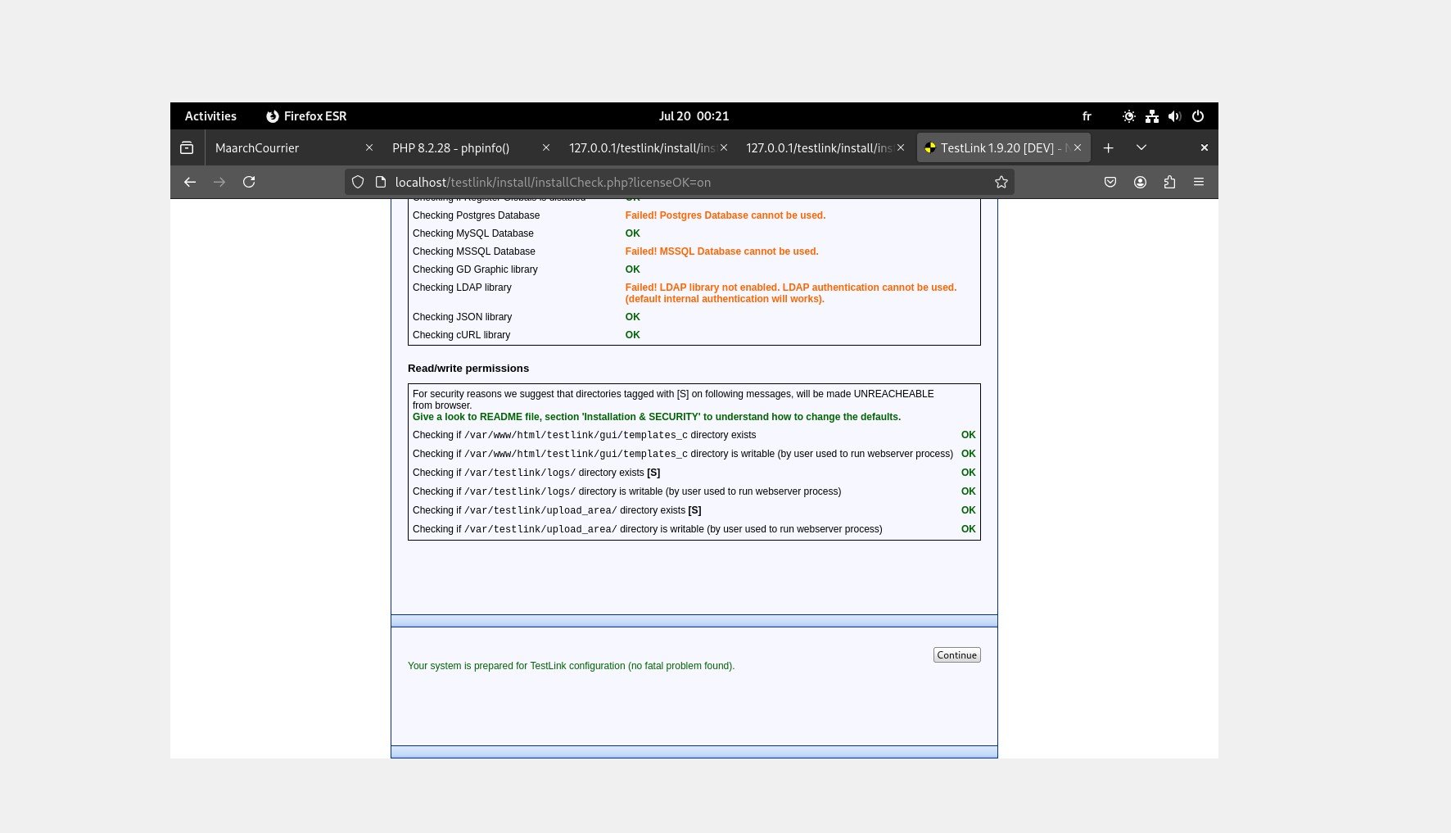Open the extensions puzzle icon
1451x833 pixels.
point(1169,182)
